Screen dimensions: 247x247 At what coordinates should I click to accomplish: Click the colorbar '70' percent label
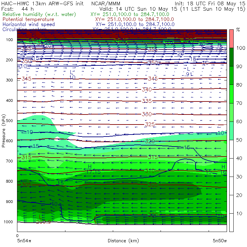(239, 103)
